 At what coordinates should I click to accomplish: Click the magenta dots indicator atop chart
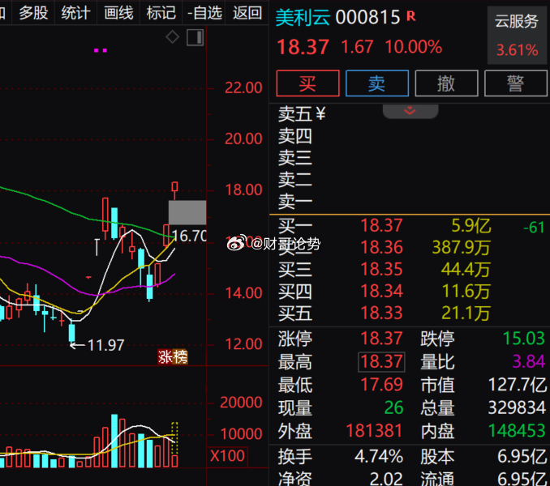point(101,50)
